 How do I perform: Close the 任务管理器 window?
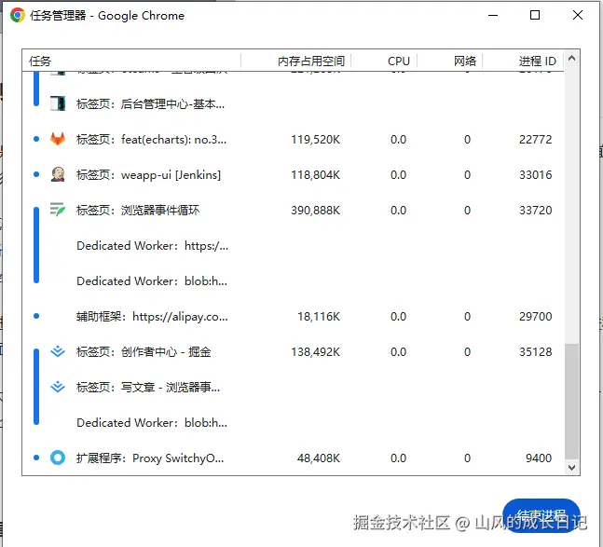coord(578,16)
